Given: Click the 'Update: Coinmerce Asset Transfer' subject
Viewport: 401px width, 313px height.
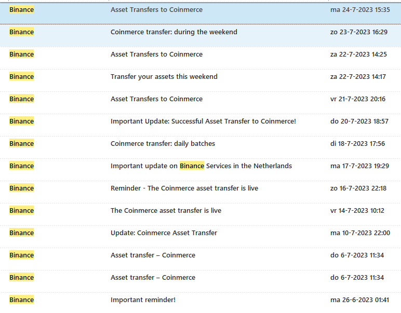Looking at the screenshot, I should [164, 233].
